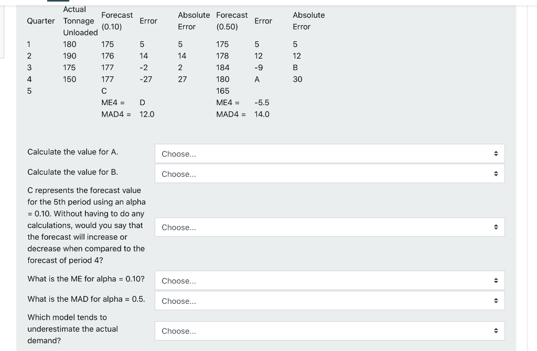Click the Actual Tonnage Unloaded column header
The image size is (537, 351).
[80, 21]
